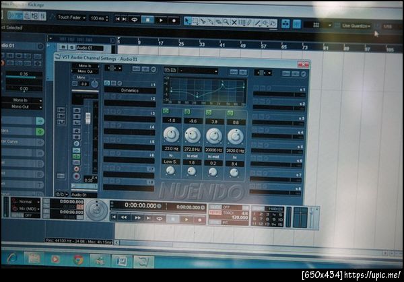Click Audio 01 track name field

(90, 48)
